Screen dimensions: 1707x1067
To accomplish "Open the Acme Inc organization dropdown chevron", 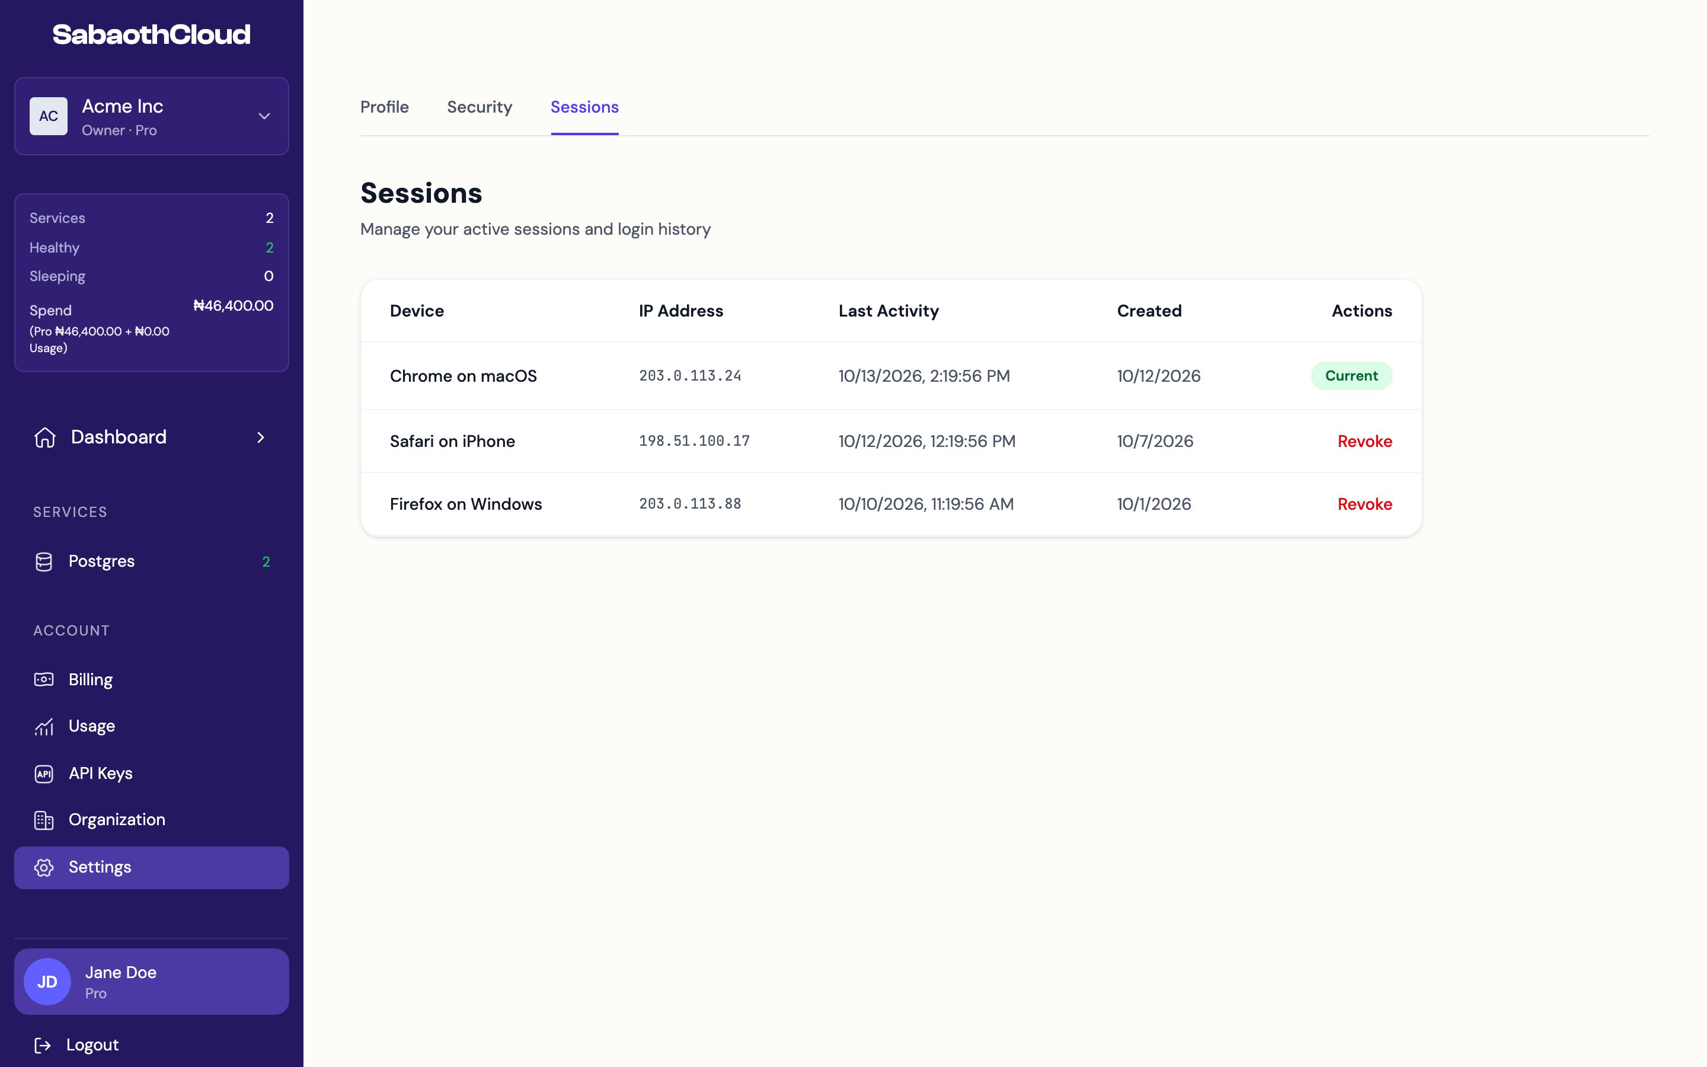I will click(264, 116).
